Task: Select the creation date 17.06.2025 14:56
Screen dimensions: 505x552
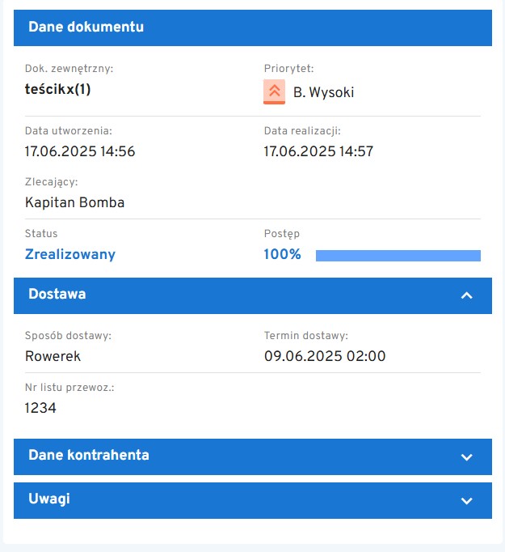Action: click(x=80, y=151)
